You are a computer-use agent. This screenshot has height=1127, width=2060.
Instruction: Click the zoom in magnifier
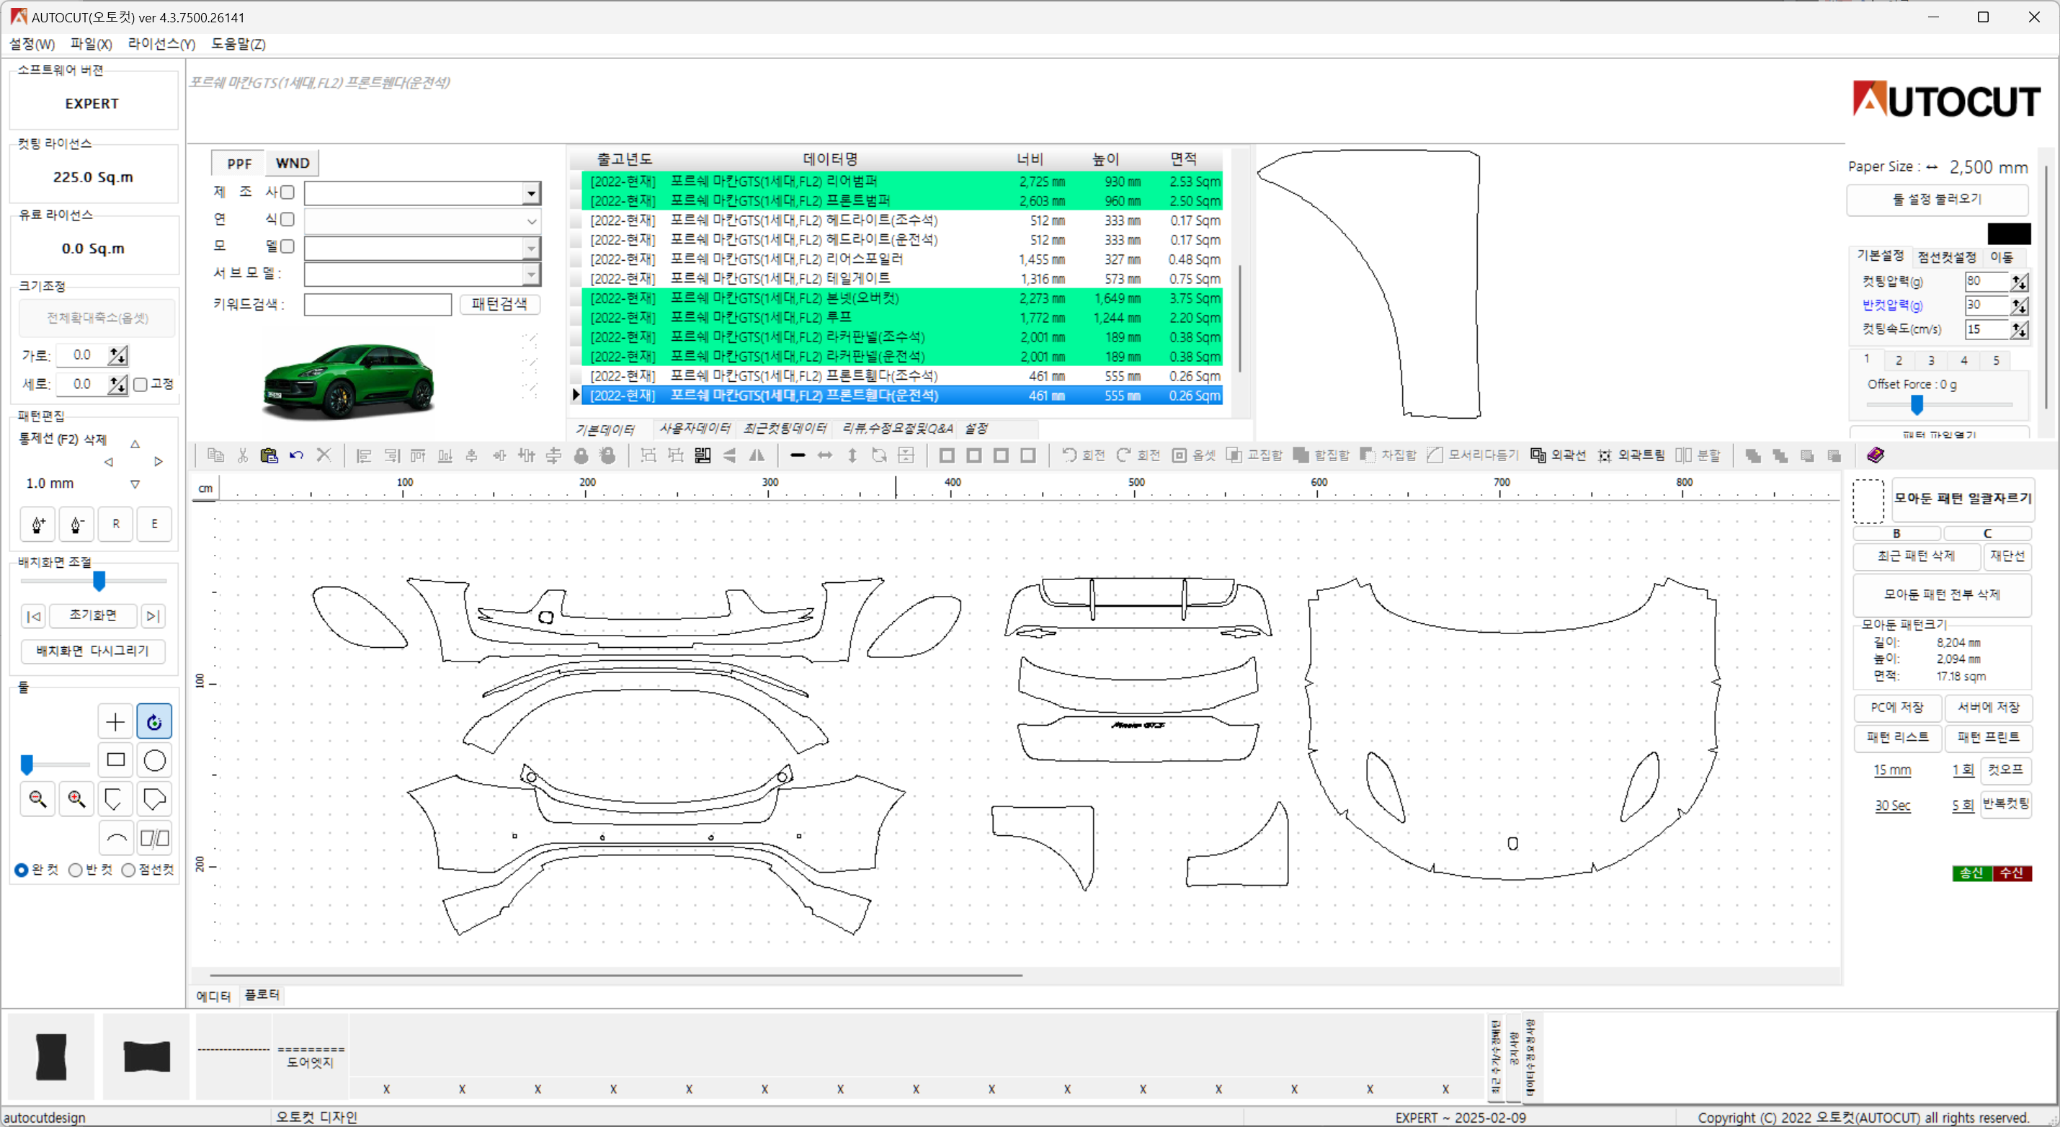tap(77, 799)
